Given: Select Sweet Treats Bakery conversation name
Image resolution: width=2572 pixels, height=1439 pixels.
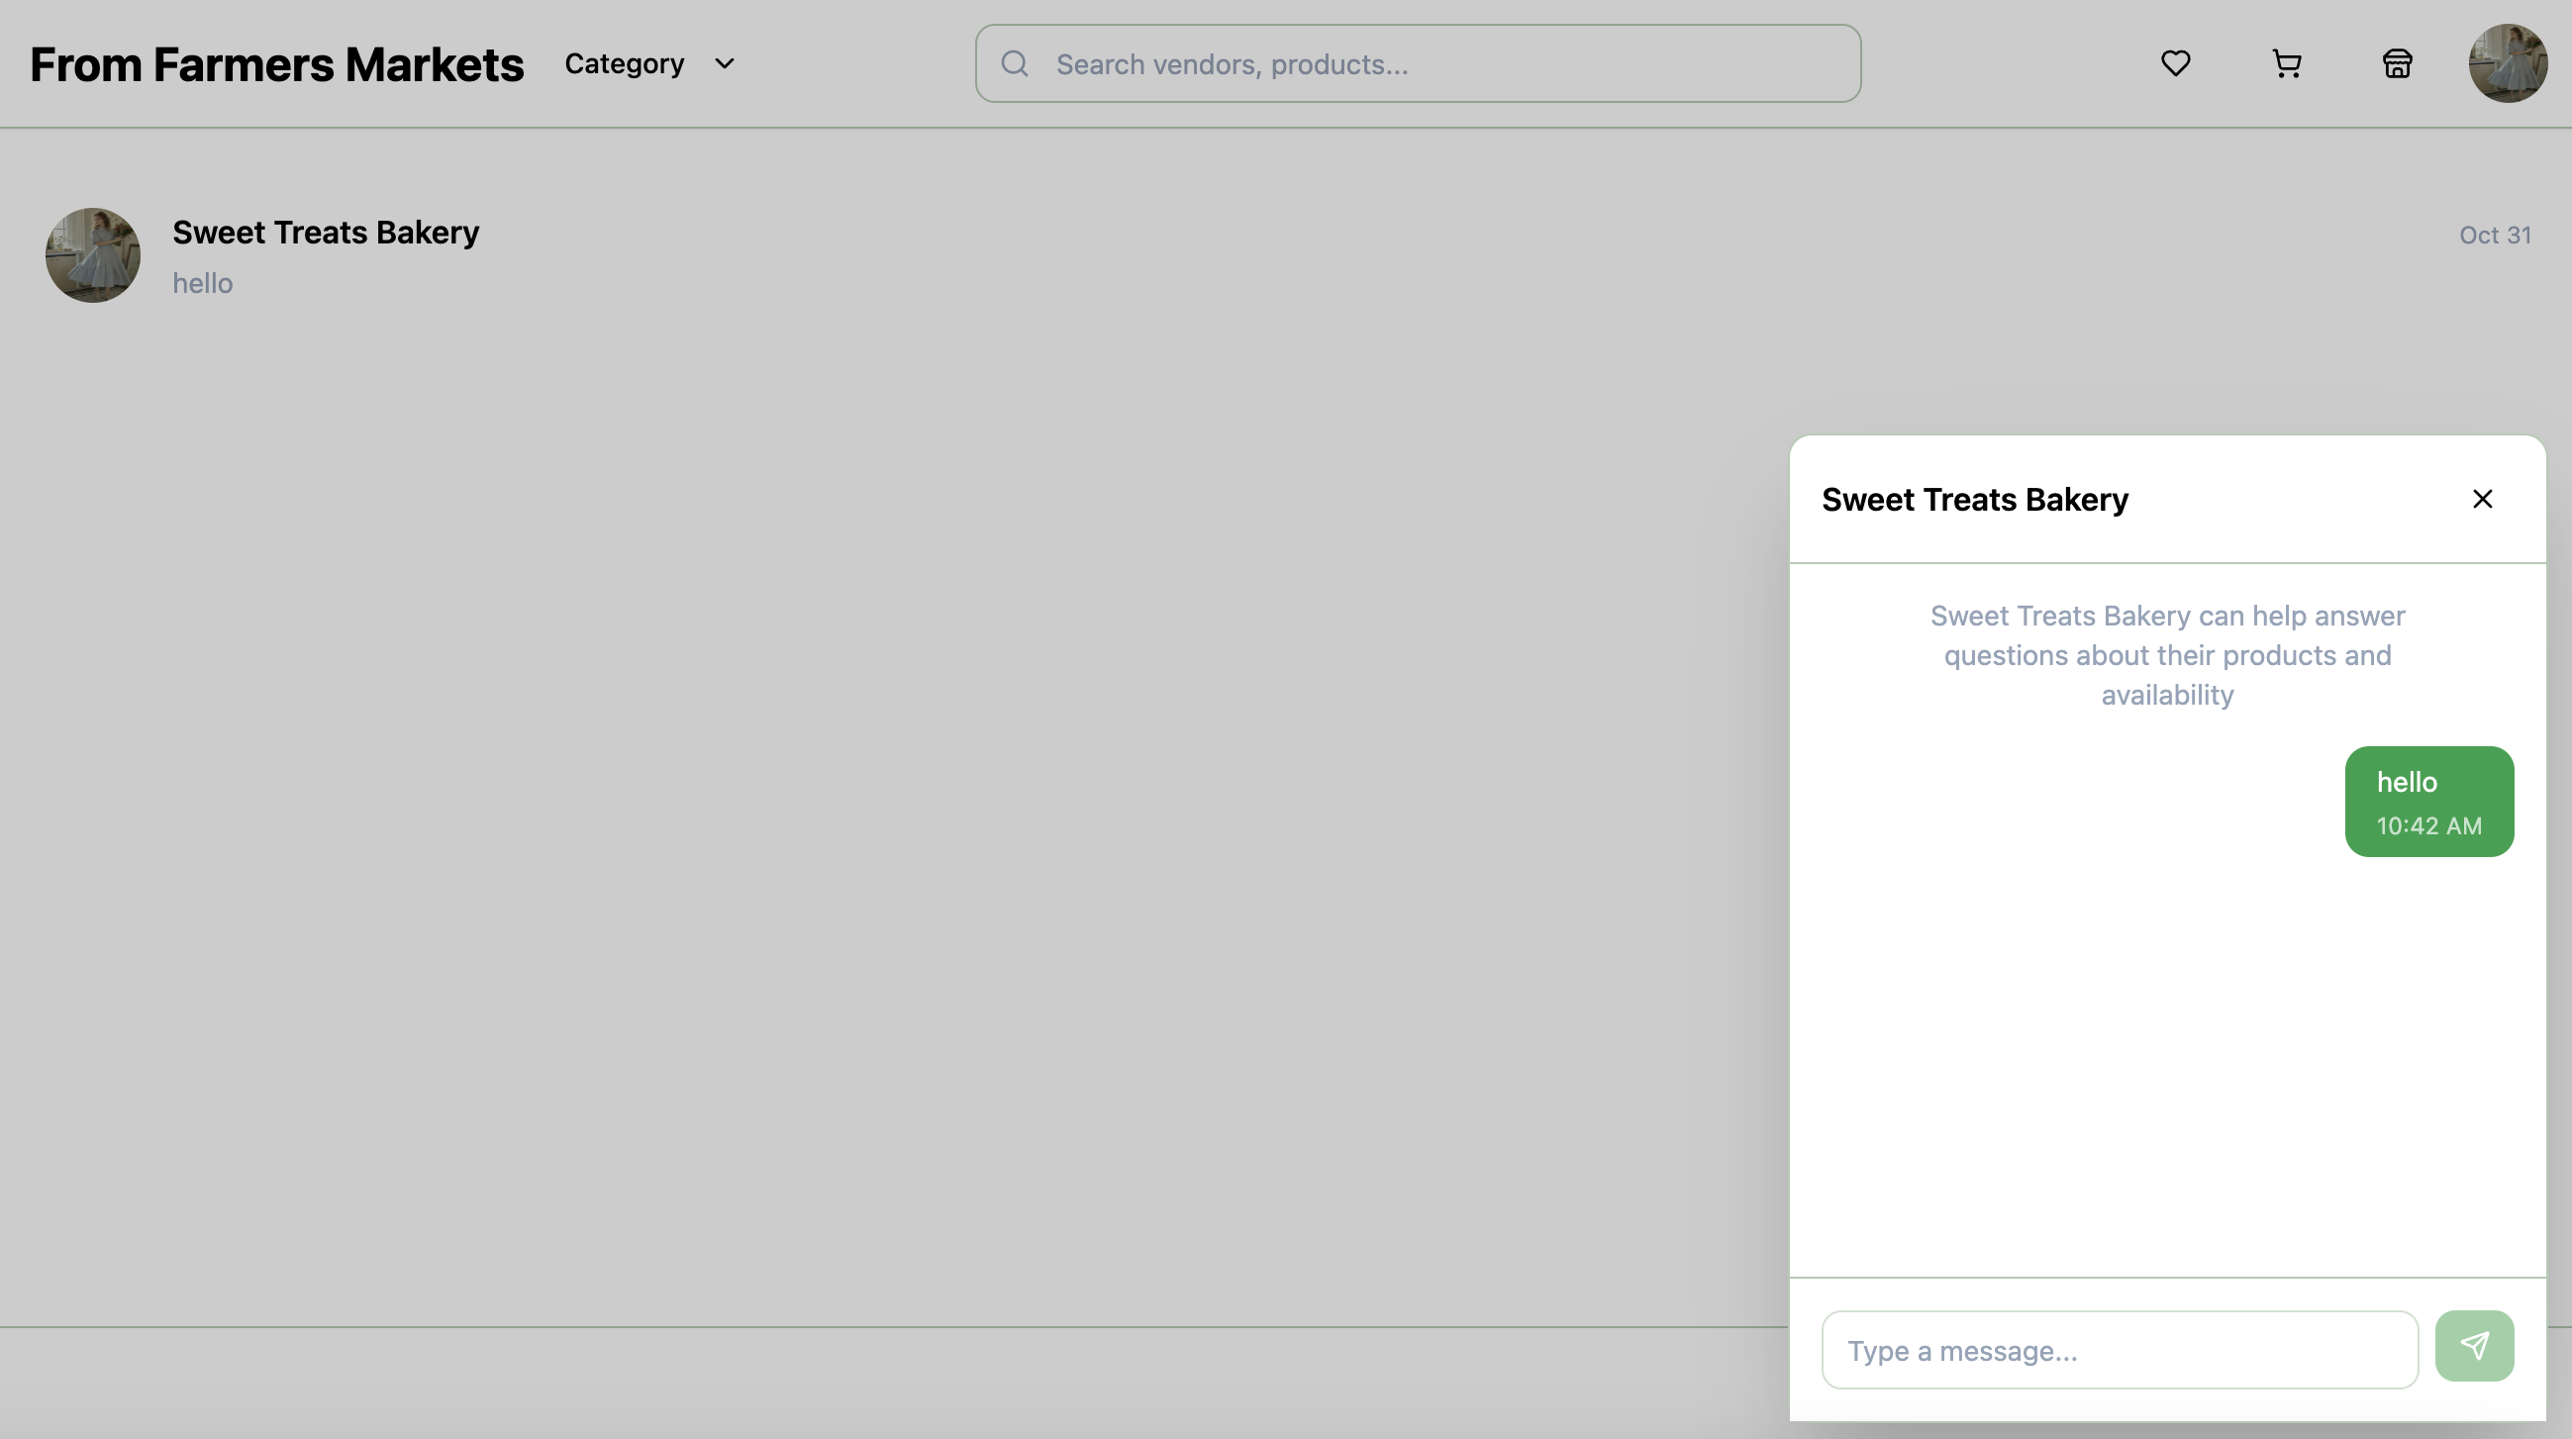Looking at the screenshot, I should [x=326, y=233].
